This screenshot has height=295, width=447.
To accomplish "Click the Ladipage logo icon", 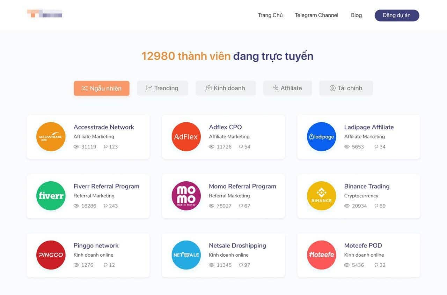I will (x=322, y=137).
